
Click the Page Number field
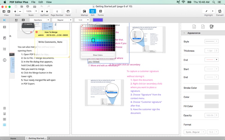[57, 11]
